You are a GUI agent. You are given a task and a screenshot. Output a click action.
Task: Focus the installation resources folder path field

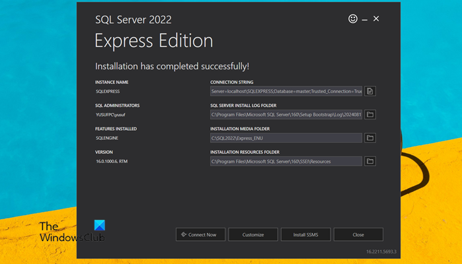pyautogui.click(x=286, y=161)
